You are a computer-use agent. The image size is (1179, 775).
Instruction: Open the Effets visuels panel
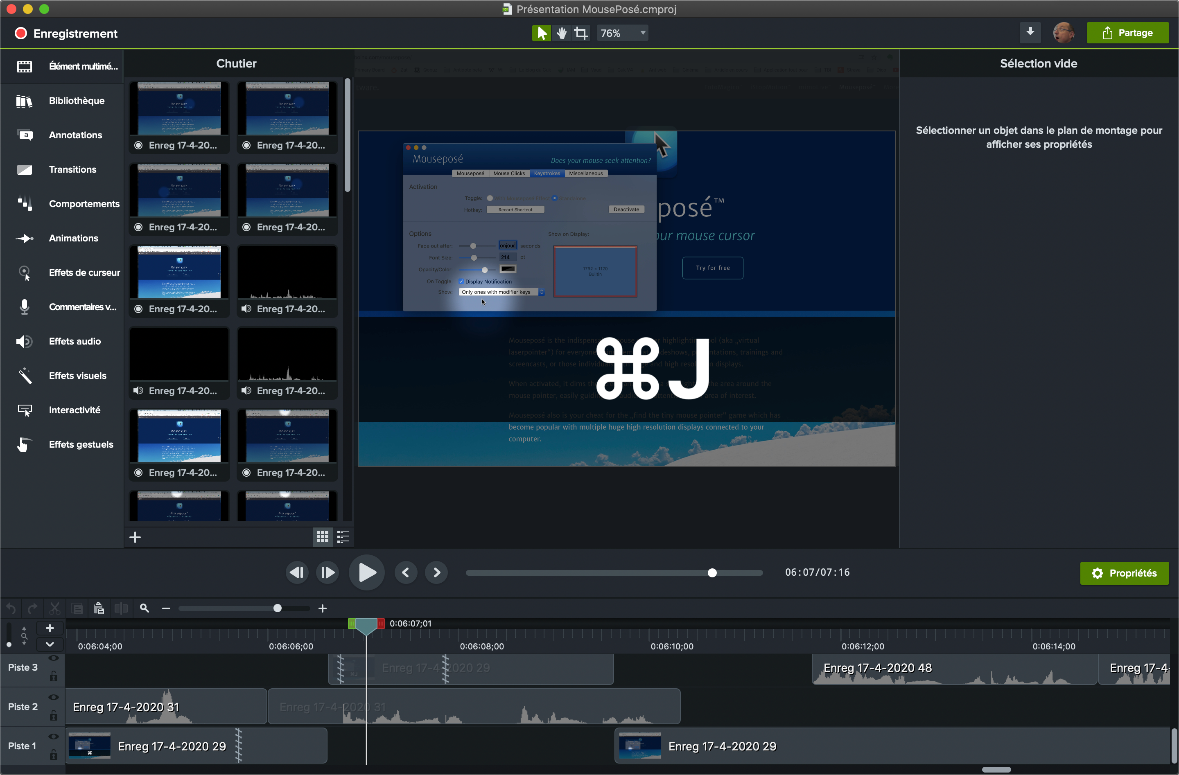pos(62,375)
